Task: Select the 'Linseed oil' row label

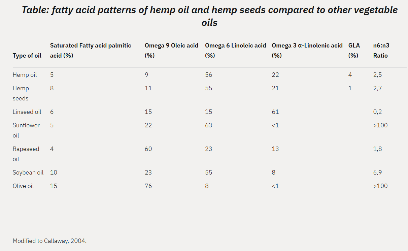Action: click(x=27, y=112)
